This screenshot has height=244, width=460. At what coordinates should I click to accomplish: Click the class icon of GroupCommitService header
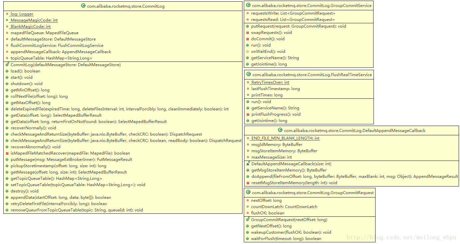tap(248, 5)
